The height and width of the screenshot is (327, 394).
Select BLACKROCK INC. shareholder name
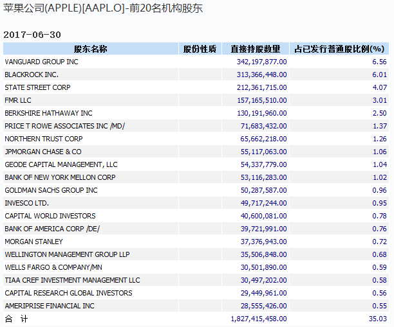(x=32, y=75)
